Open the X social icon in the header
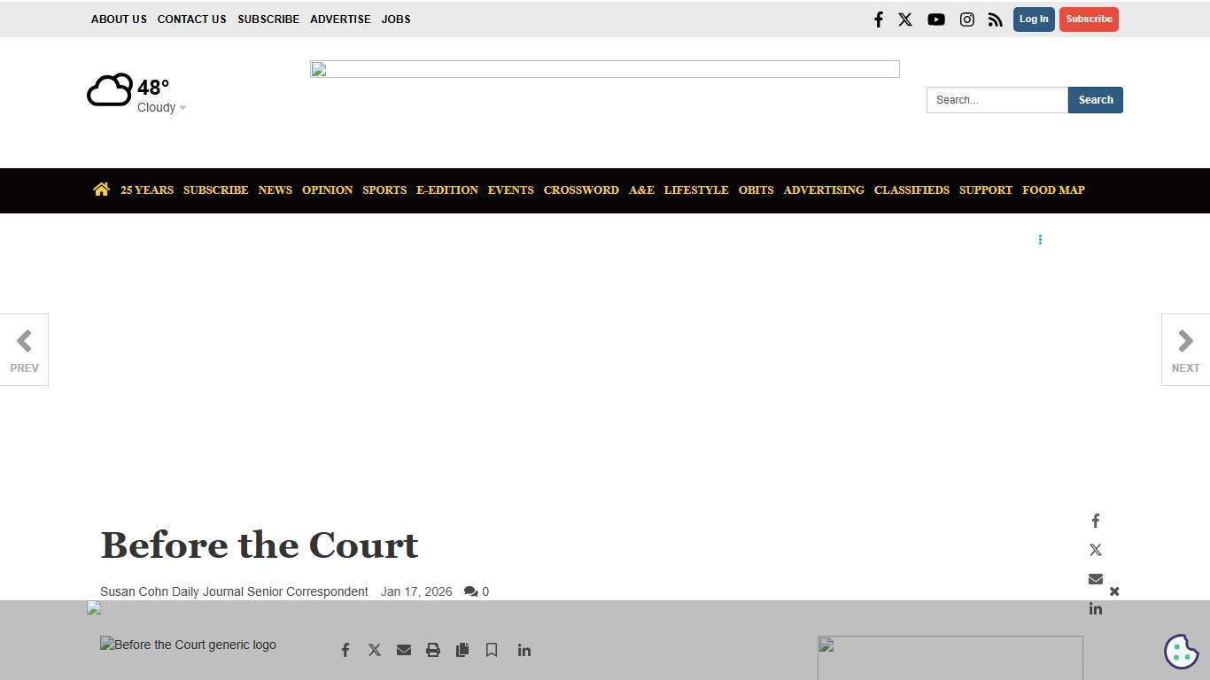The width and height of the screenshot is (1210, 680). [x=905, y=19]
